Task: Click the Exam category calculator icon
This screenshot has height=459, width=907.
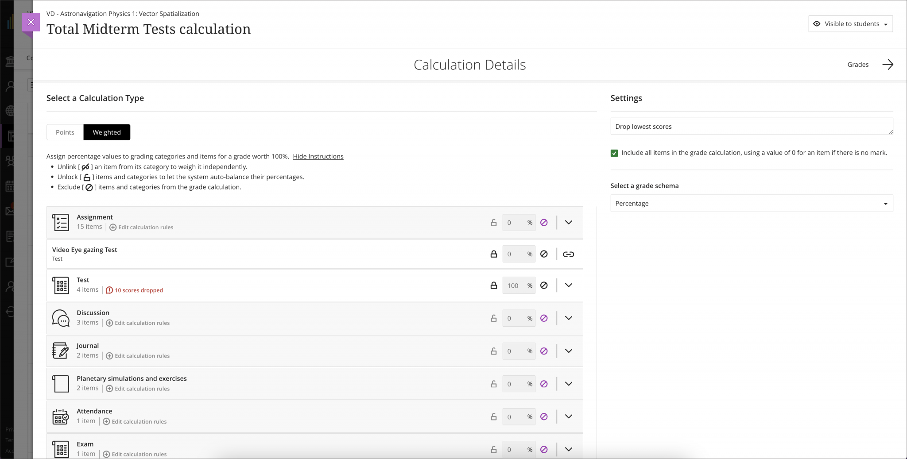Action: (62, 449)
